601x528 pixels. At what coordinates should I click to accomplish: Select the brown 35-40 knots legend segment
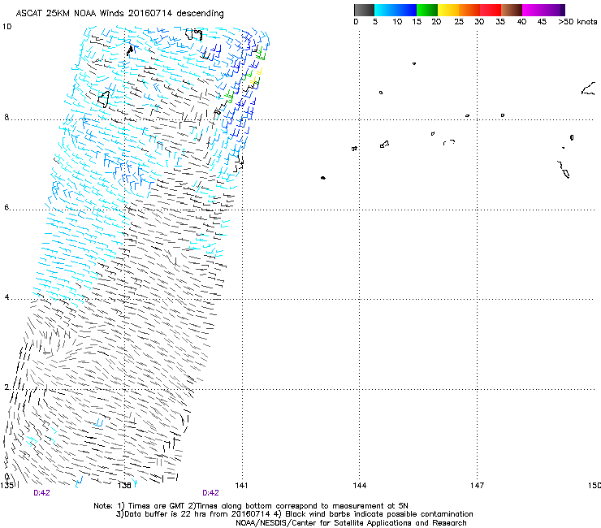tap(512, 10)
